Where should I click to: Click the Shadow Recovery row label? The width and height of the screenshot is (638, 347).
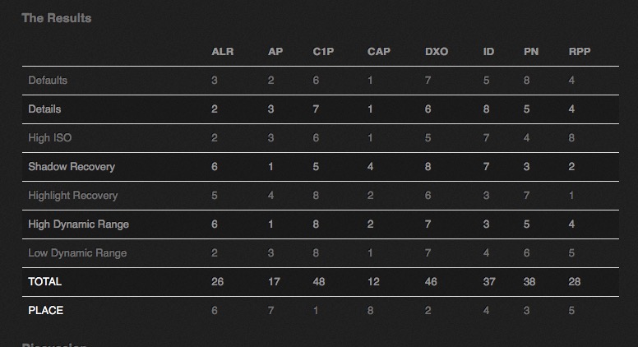[72, 167]
